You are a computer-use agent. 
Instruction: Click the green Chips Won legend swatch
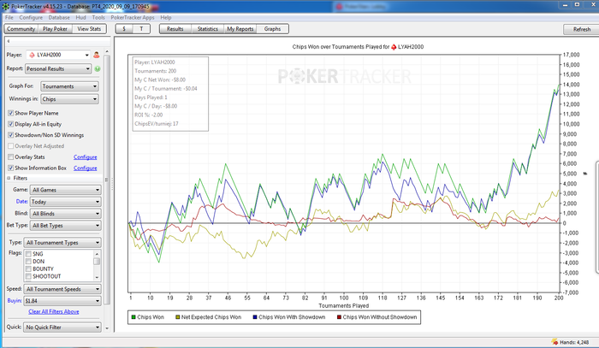click(133, 317)
